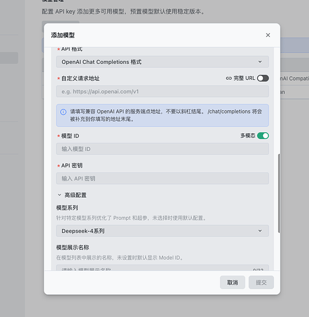Screen dimensions: 309x317
Task: Click the API 密钥 input field
Action: point(162,178)
